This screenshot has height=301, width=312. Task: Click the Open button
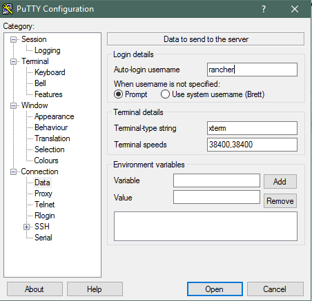point(215,289)
